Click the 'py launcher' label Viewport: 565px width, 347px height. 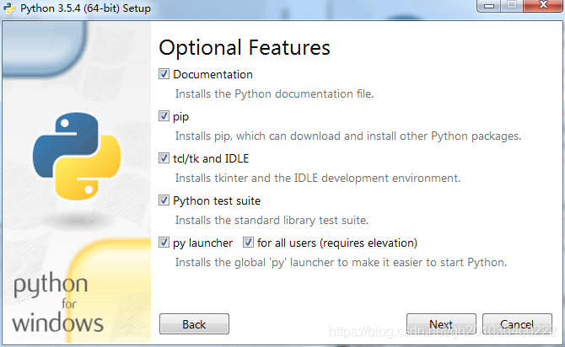point(203,243)
